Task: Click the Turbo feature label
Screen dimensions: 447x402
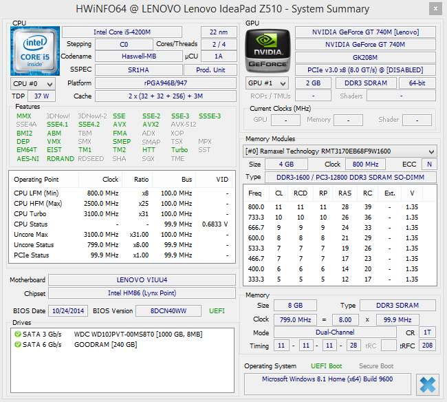Action: point(179,150)
